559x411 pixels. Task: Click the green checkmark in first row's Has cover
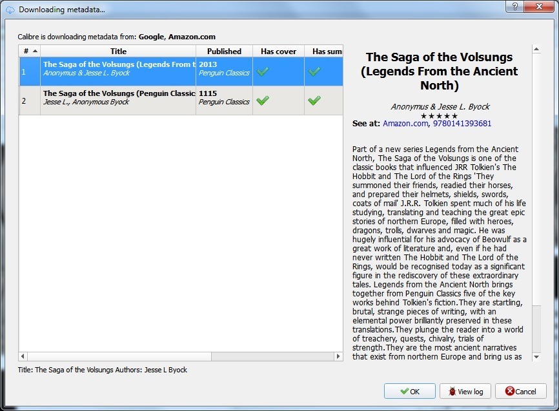262,72
